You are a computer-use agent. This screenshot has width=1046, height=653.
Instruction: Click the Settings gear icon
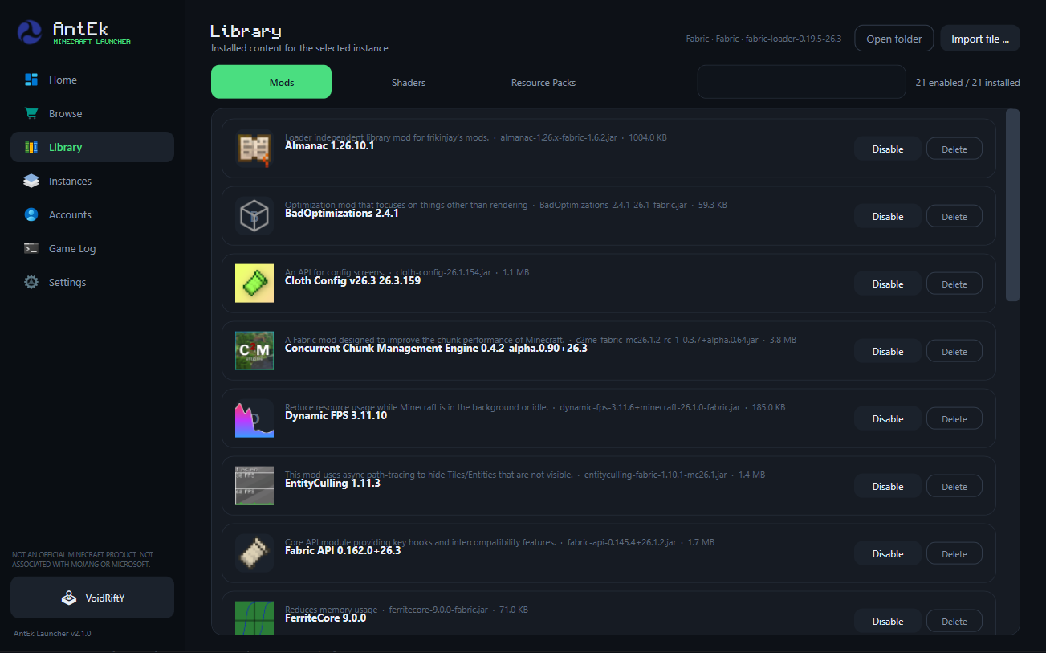click(31, 282)
